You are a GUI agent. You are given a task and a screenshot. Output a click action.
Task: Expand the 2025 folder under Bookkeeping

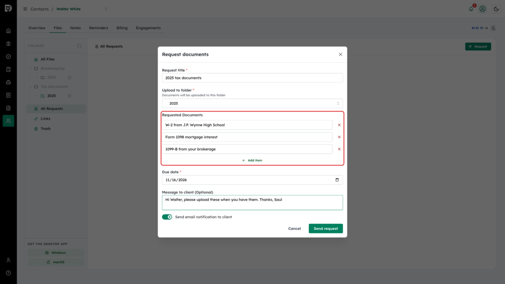coord(37,77)
